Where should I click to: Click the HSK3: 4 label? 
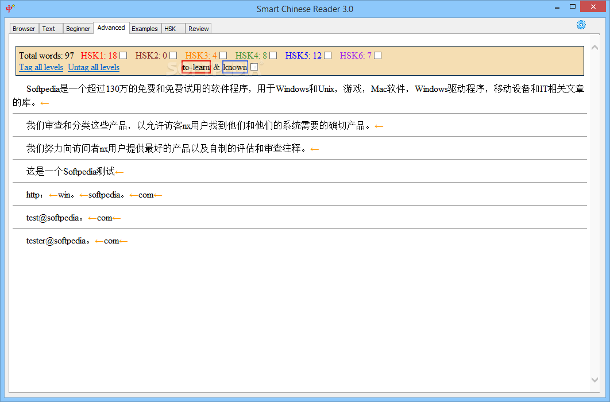(201, 56)
